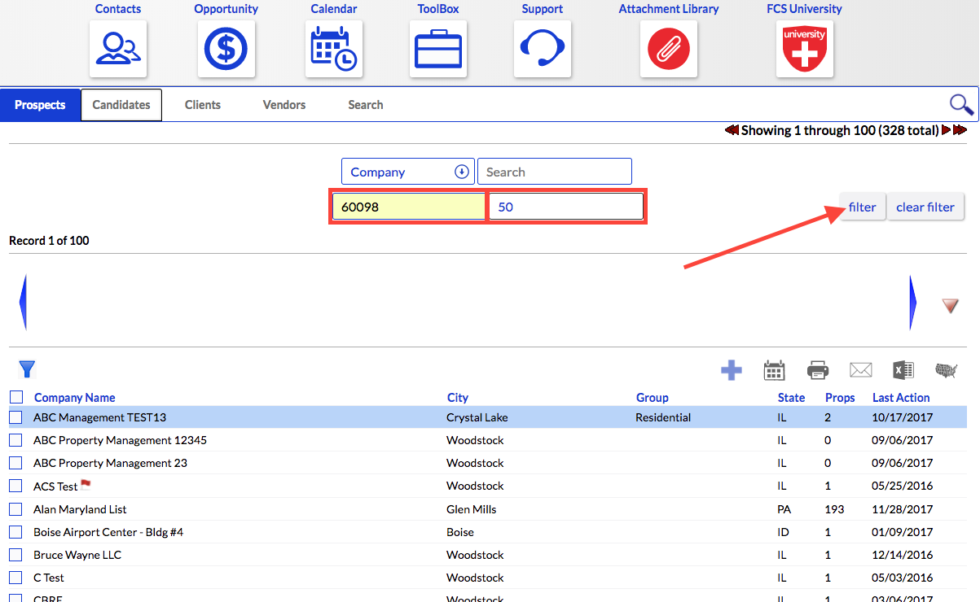Expand record details with red triangle
Image resolution: width=980 pixels, height=602 pixels.
click(951, 306)
